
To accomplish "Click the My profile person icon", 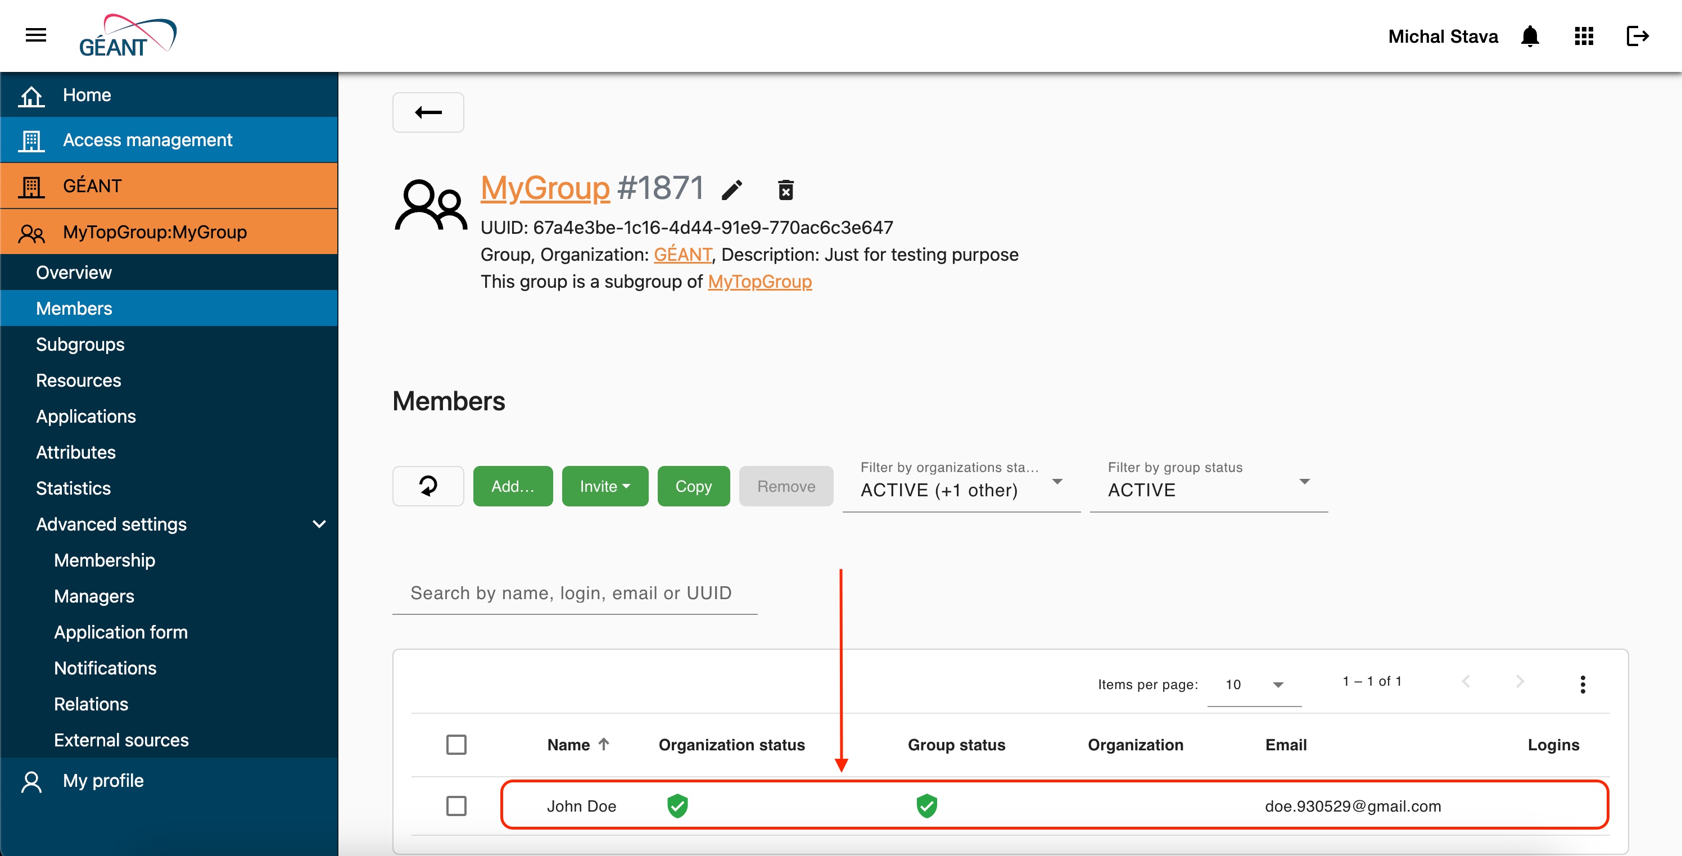I will (31, 782).
